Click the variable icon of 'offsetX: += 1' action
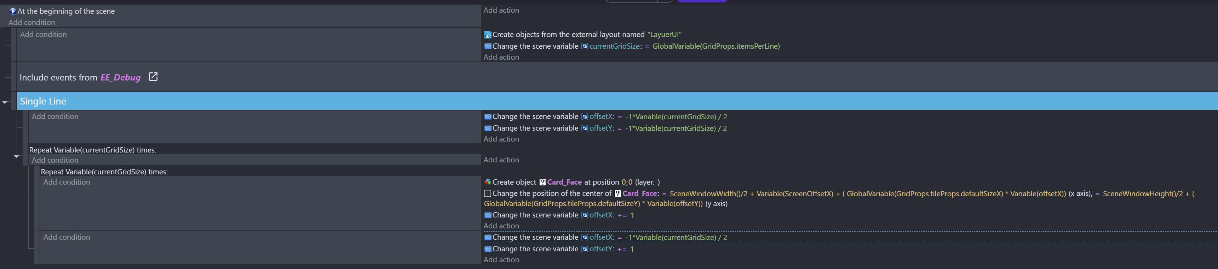Image resolution: width=1218 pixels, height=269 pixels. pyautogui.click(x=488, y=215)
